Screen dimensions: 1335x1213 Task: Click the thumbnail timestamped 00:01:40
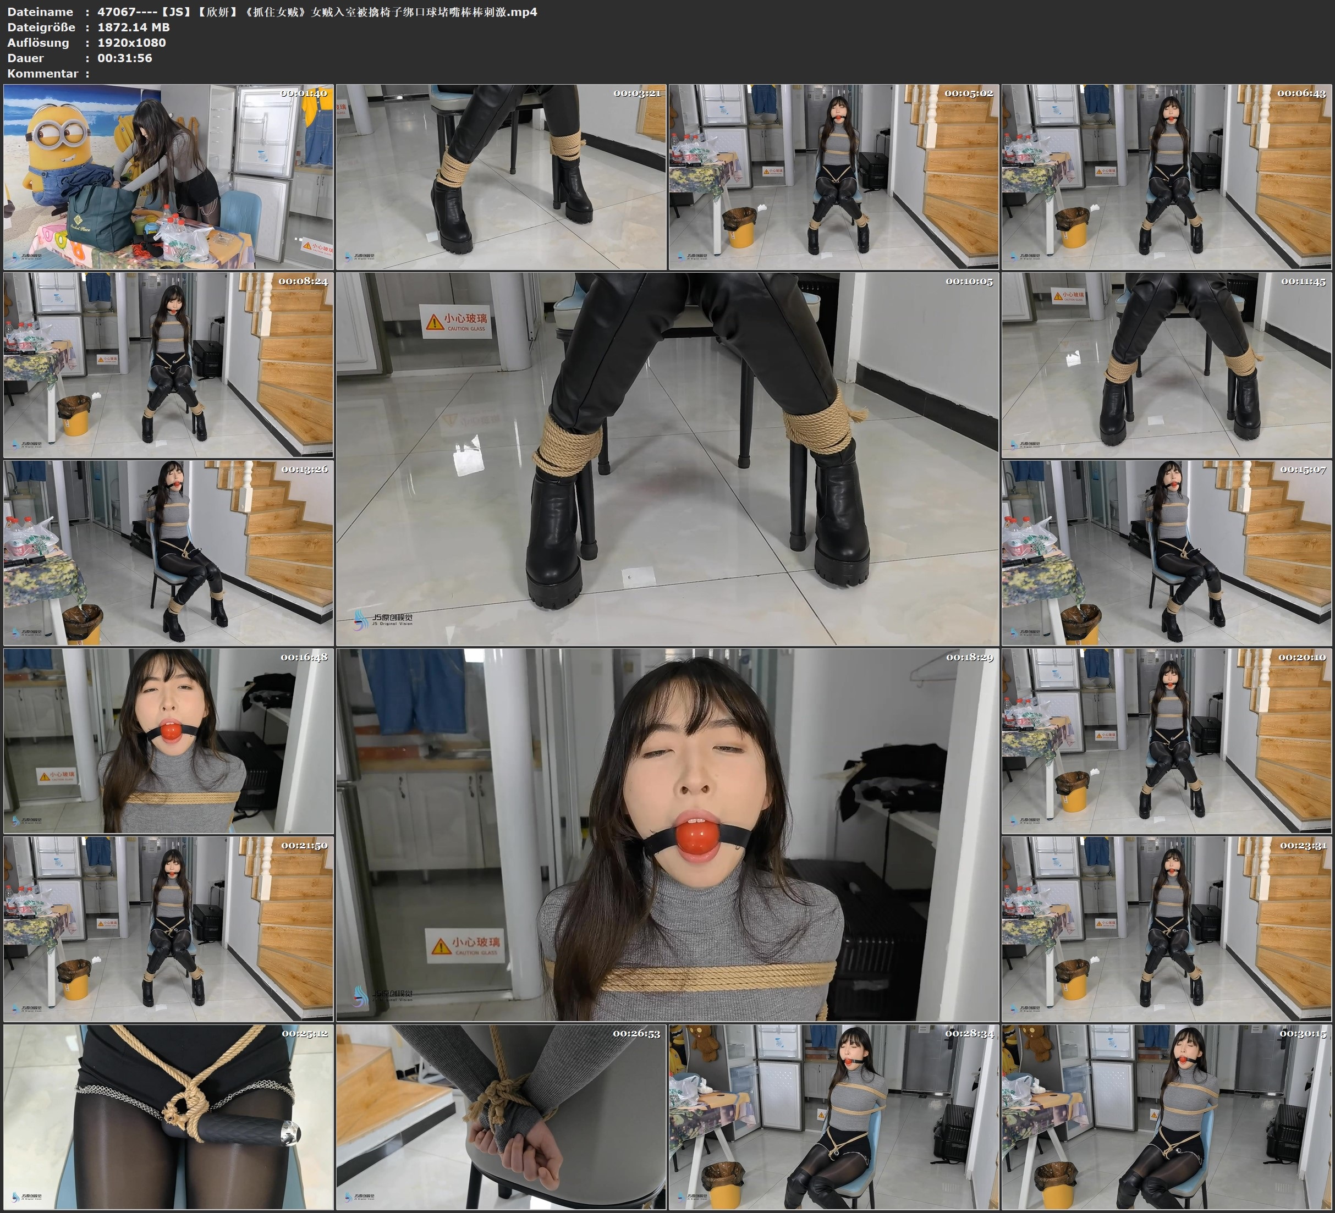coord(168,177)
